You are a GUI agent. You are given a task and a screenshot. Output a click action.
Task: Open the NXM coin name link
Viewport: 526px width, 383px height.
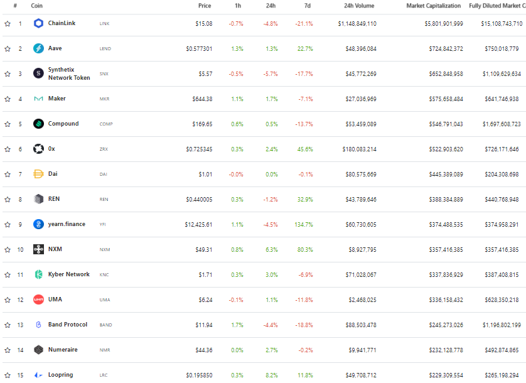point(55,249)
